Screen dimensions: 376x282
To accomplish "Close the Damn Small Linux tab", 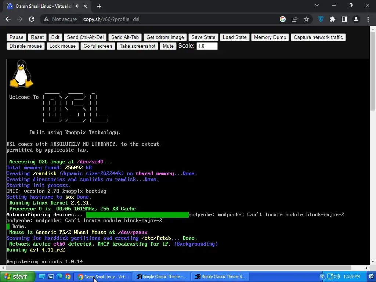I will pos(85,6).
